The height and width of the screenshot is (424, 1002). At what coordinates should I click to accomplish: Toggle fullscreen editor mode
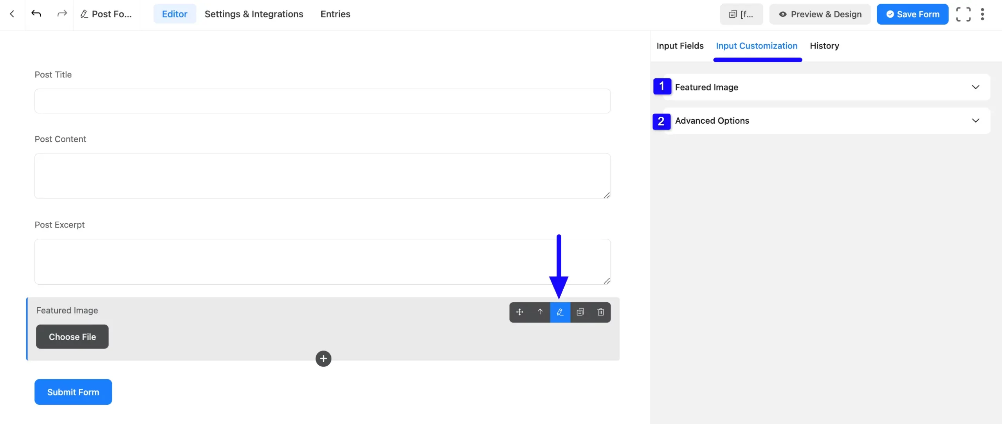[x=963, y=14]
